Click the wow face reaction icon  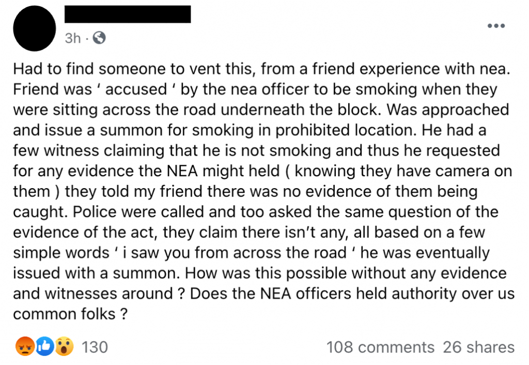pos(64,346)
